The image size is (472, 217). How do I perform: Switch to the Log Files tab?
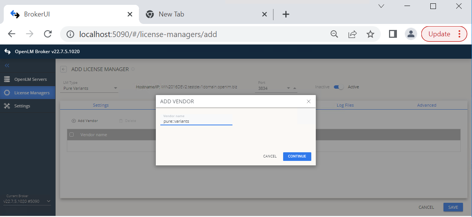coord(345,105)
